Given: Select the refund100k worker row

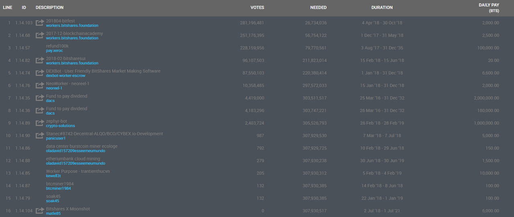Looking at the screenshot, I should pos(257,48).
